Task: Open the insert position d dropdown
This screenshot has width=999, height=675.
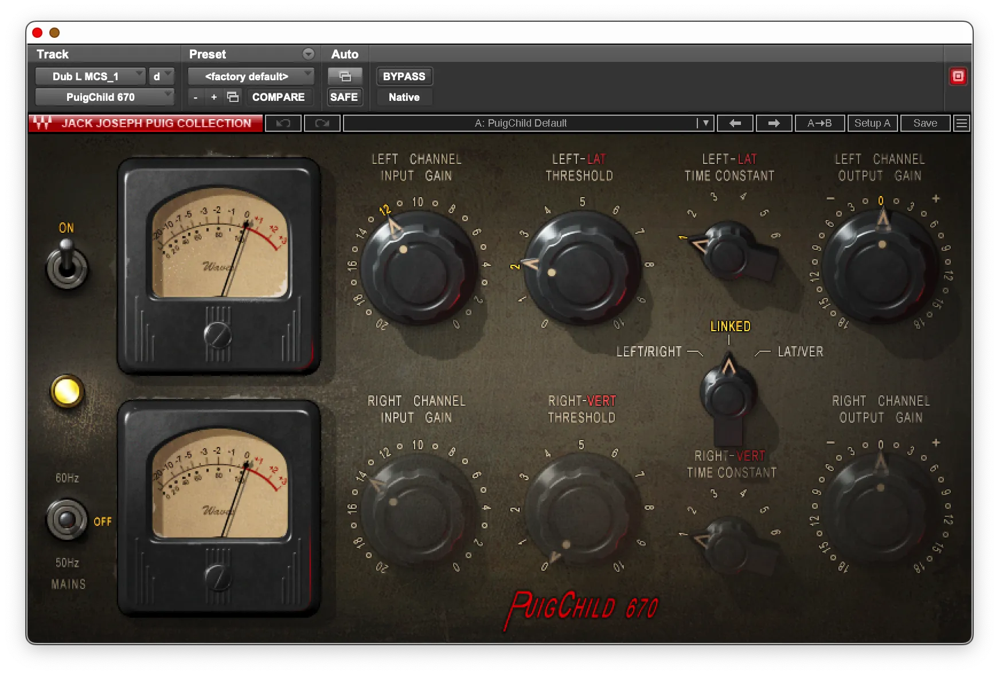Action: (x=161, y=76)
